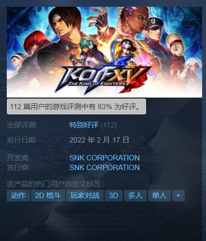This screenshot has height=241, width=206.
Task: Open developer SNK CORPORATION link beside 开发商
Action: tap(105, 158)
